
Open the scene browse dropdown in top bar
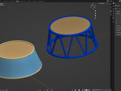108,1
